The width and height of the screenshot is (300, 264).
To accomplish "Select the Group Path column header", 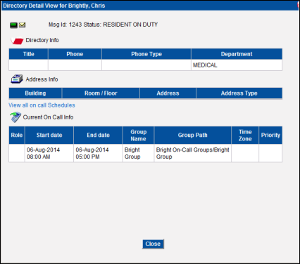I will click(x=192, y=136).
